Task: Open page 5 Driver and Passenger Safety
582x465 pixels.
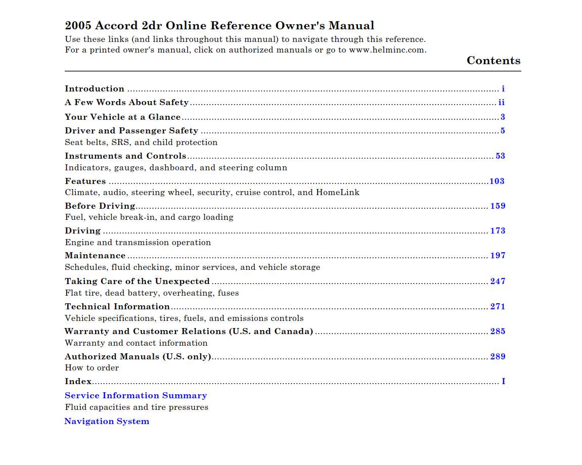Action: click(503, 130)
